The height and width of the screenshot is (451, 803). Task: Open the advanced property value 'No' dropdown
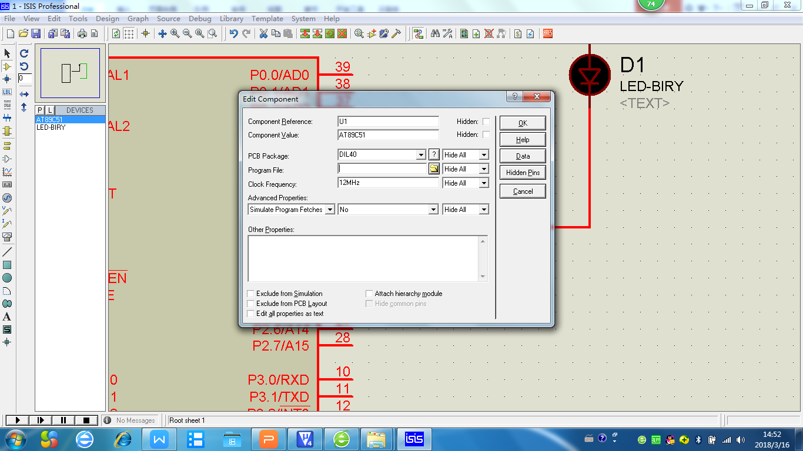(434, 210)
